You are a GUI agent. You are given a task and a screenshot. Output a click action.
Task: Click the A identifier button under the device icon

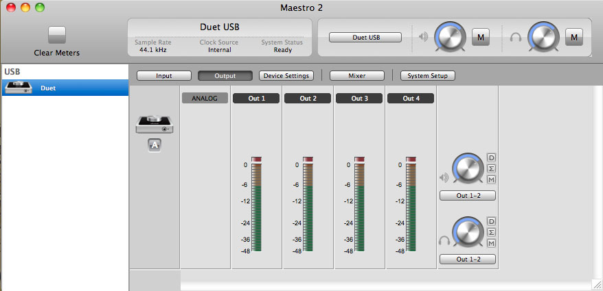(x=155, y=144)
